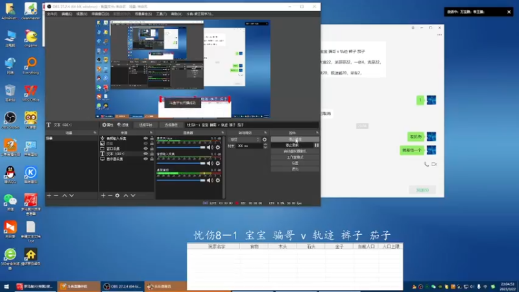Viewport: 519px width, 292px height.
Task: Pin the WeChat chat window on top
Action: tap(413, 28)
